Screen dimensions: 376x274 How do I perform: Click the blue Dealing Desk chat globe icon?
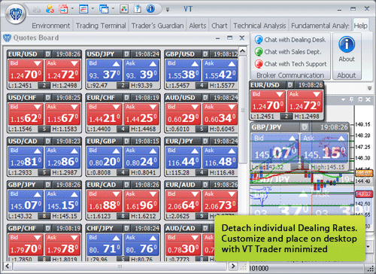point(259,40)
